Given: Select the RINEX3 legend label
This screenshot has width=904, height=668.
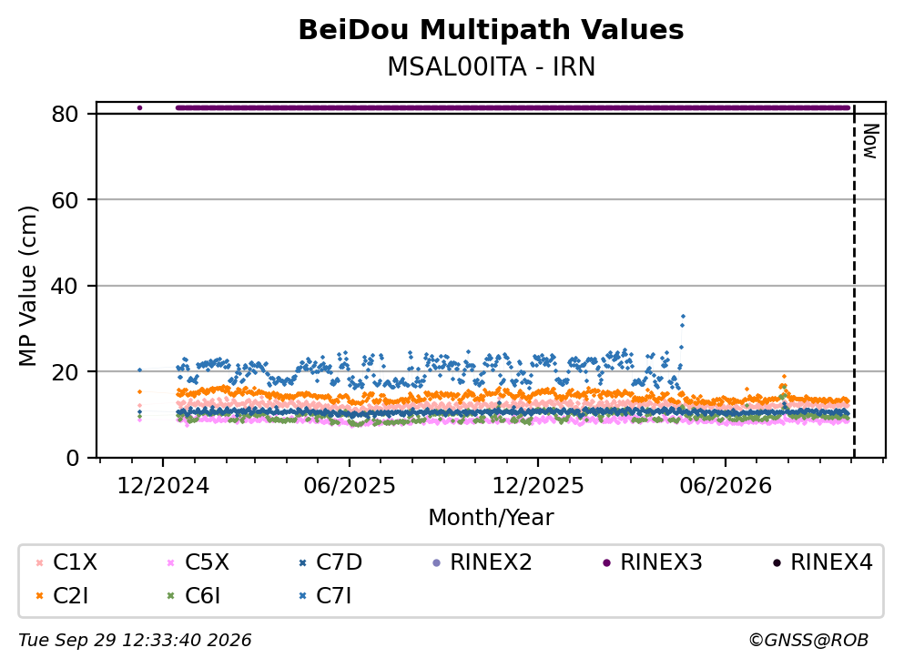Looking at the screenshot, I should [661, 562].
